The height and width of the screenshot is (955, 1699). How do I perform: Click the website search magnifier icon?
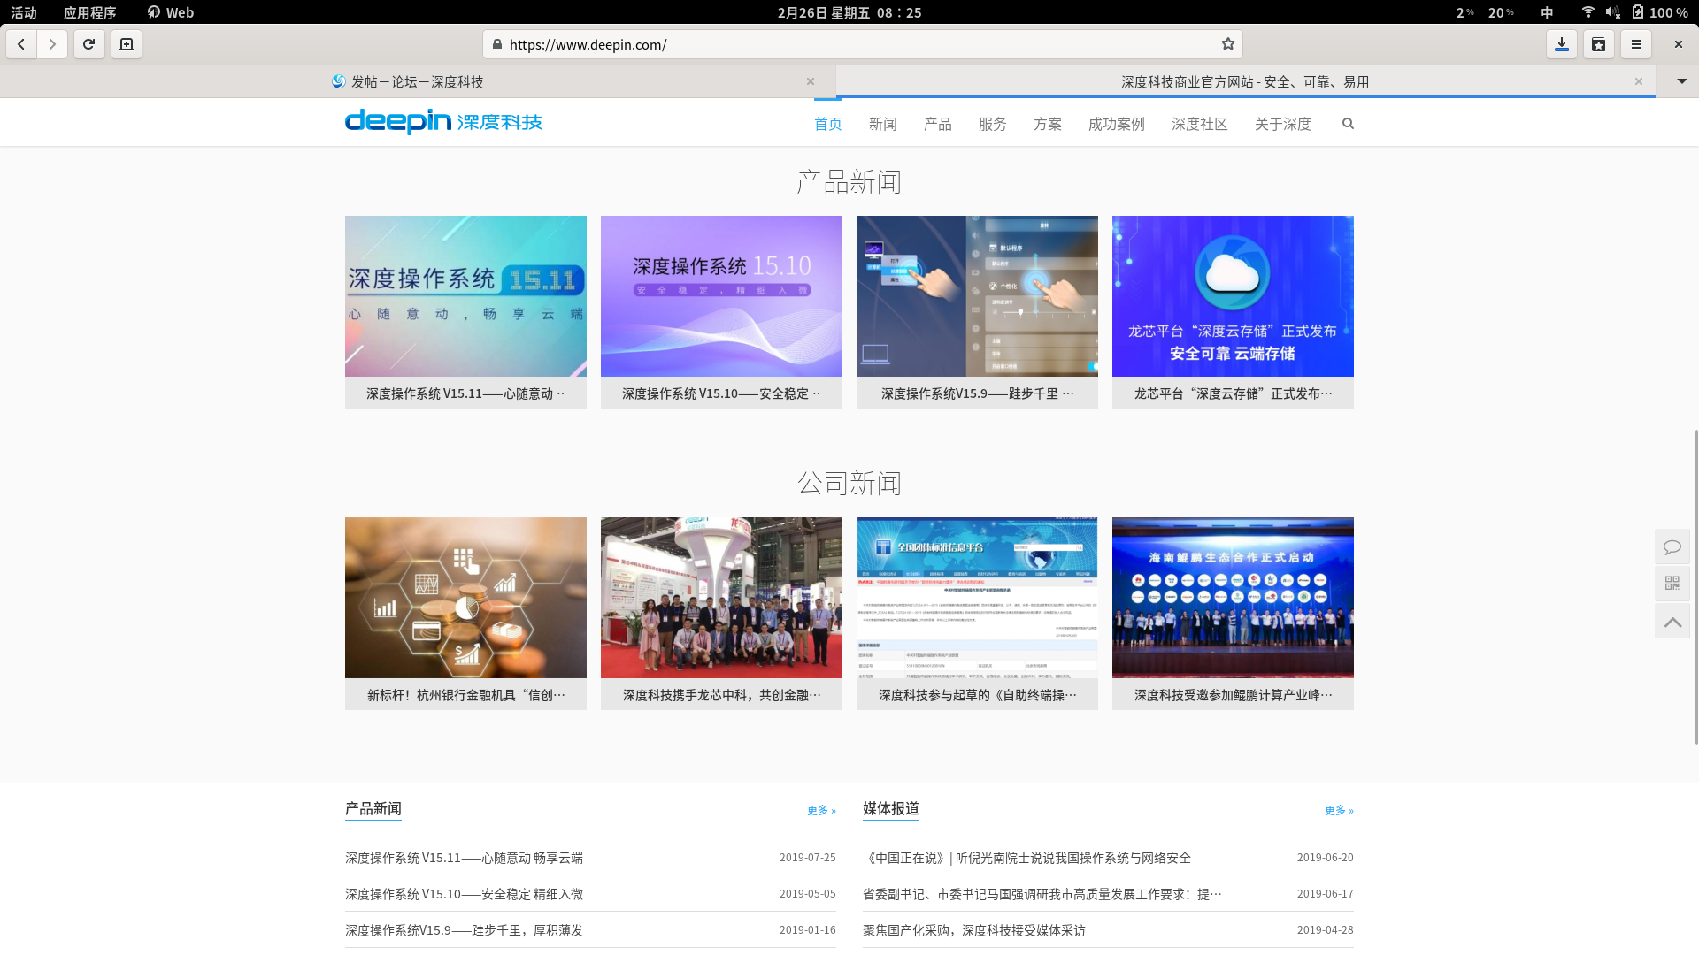tap(1348, 124)
